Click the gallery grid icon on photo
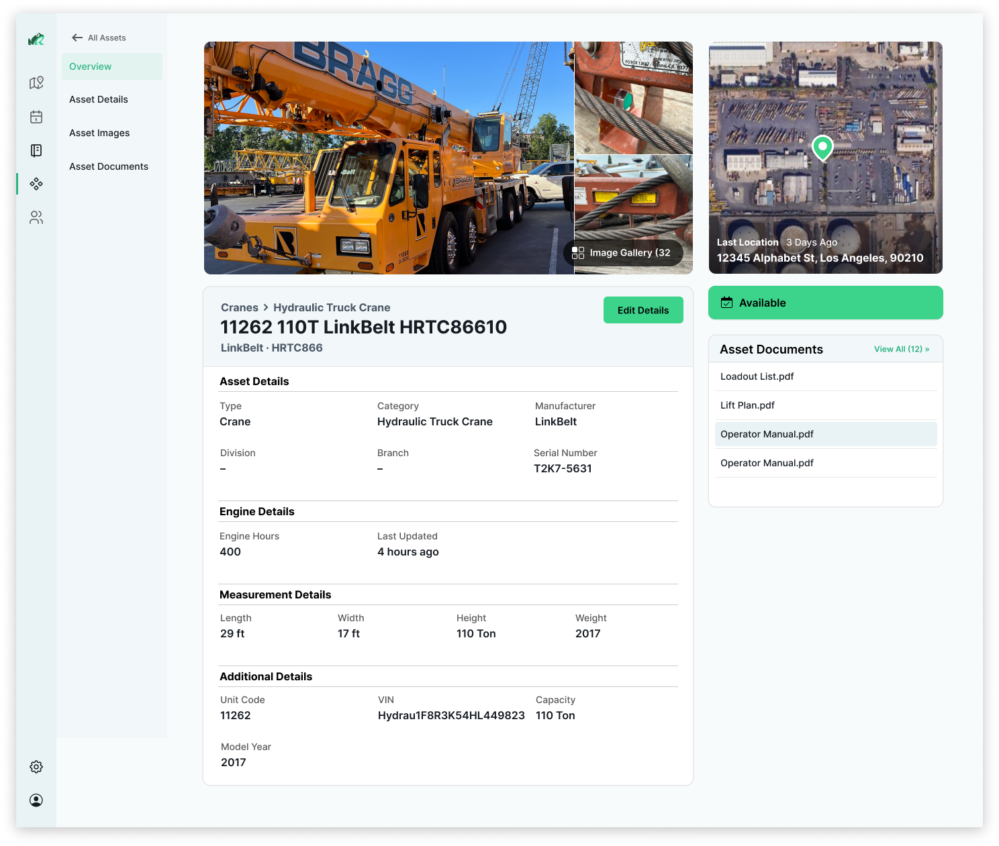Image resolution: width=999 pixels, height=846 pixels. [578, 253]
